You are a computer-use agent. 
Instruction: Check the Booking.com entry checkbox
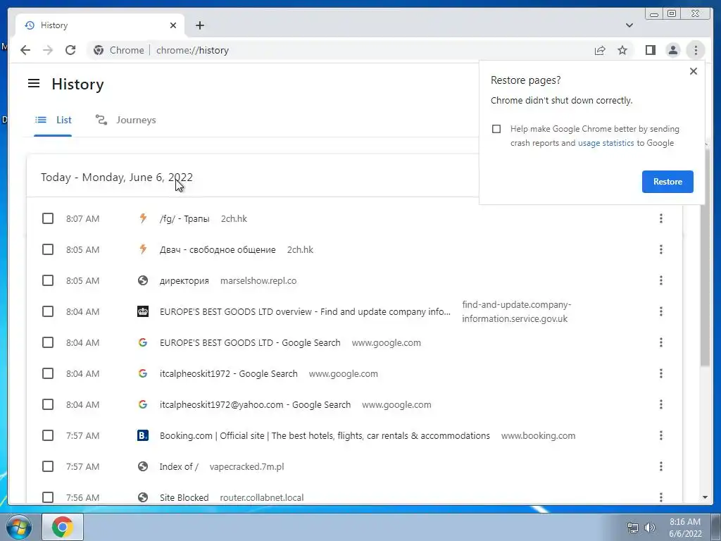(48, 435)
